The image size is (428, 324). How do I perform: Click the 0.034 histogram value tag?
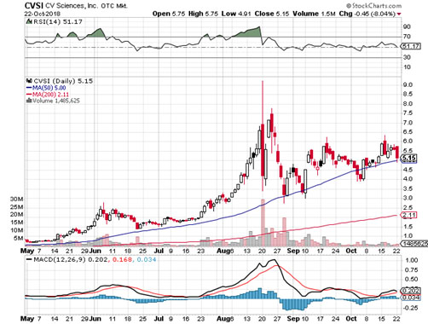coord(410,298)
